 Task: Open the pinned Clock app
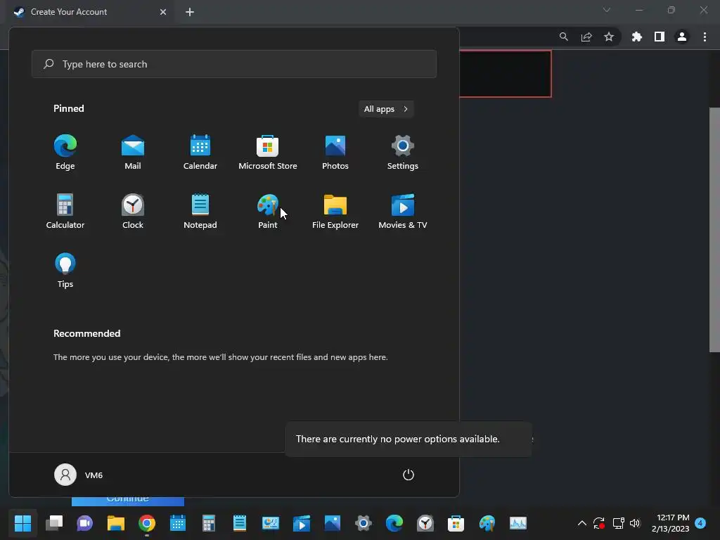133,211
